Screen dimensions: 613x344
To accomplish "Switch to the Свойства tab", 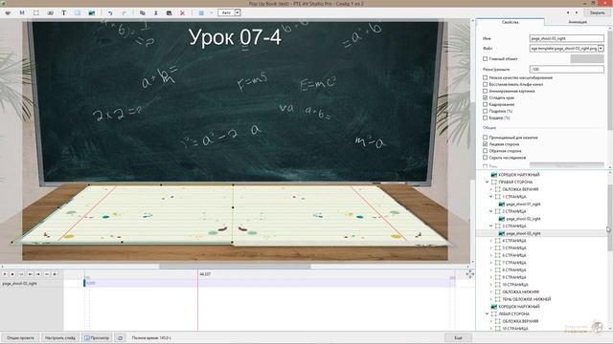I will point(510,22).
